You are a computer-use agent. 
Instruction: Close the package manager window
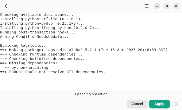point(176,6)
